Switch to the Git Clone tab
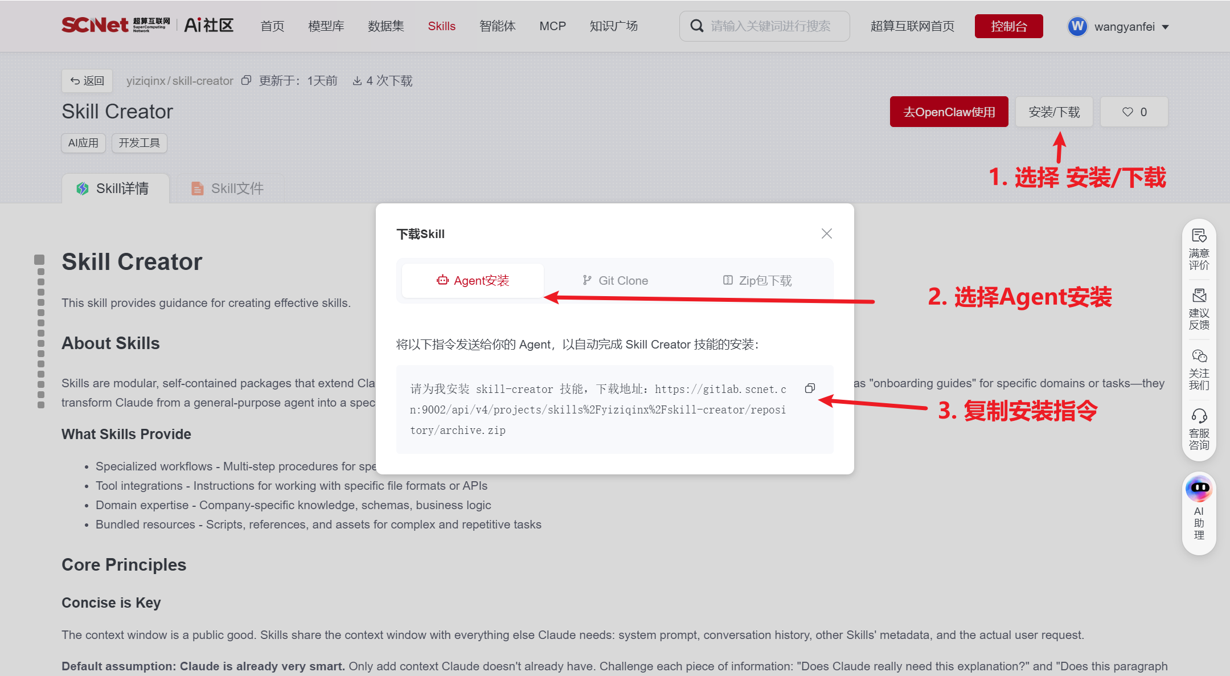 pyautogui.click(x=615, y=281)
